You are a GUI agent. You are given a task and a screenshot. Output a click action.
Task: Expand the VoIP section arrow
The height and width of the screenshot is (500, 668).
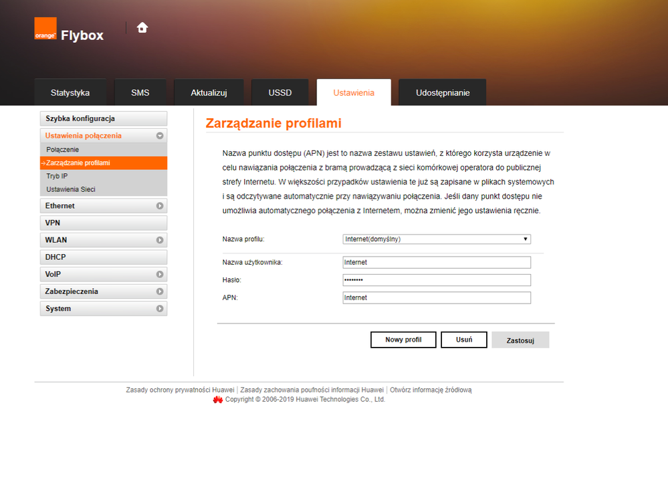pyautogui.click(x=160, y=275)
